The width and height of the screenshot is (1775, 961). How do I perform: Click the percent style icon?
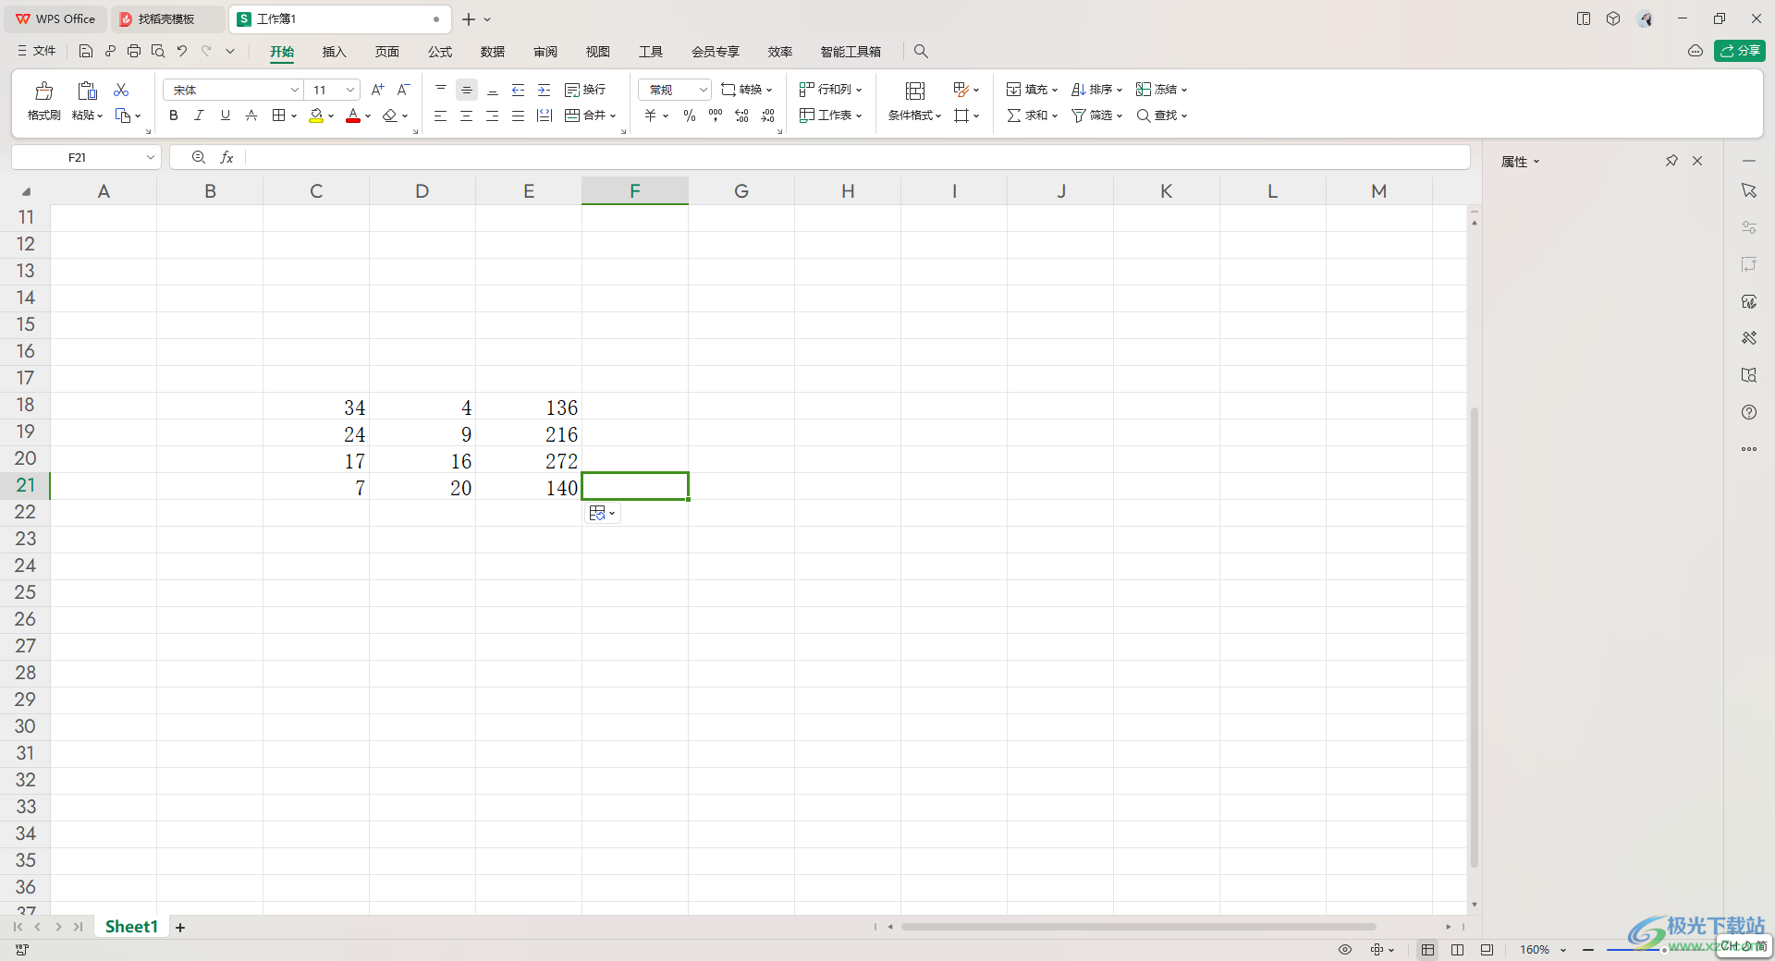click(689, 116)
